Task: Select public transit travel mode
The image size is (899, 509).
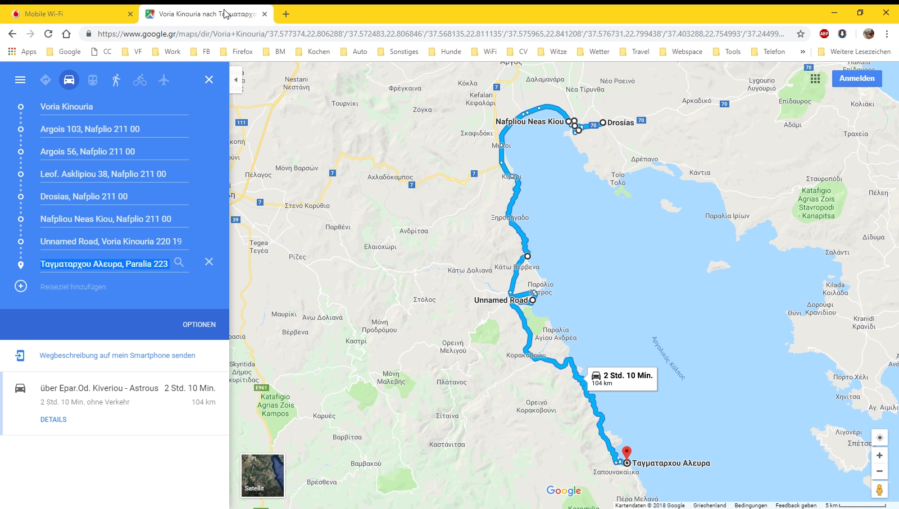Action: tap(93, 80)
